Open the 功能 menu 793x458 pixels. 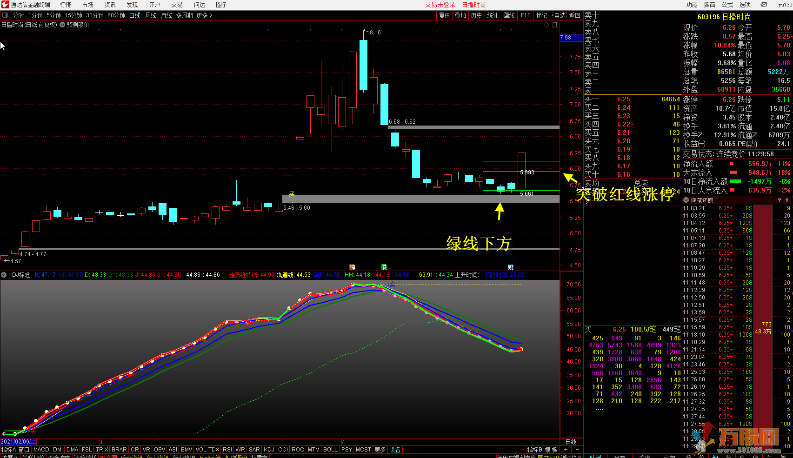[692, 5]
